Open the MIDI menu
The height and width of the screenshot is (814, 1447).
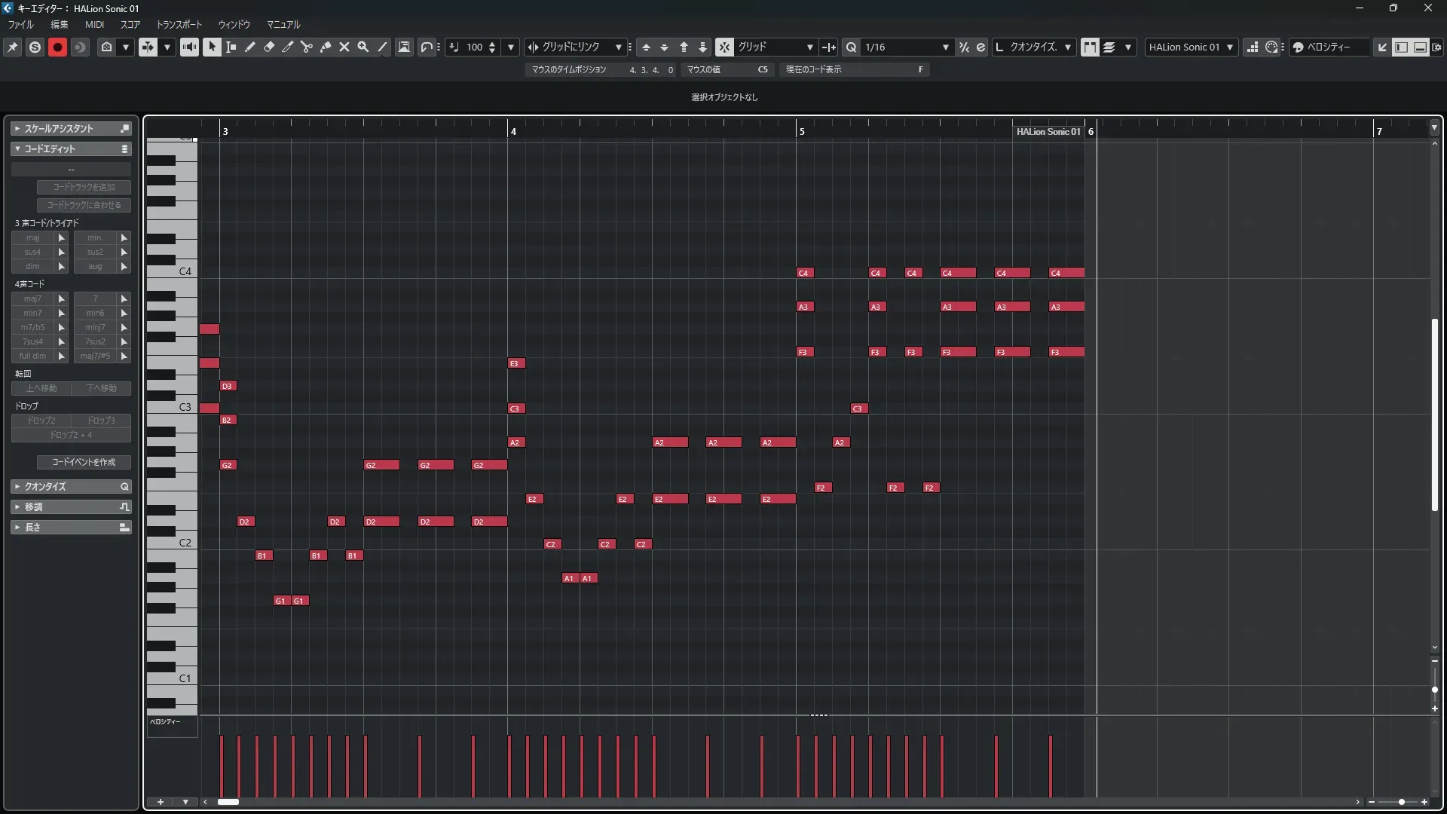click(x=94, y=24)
